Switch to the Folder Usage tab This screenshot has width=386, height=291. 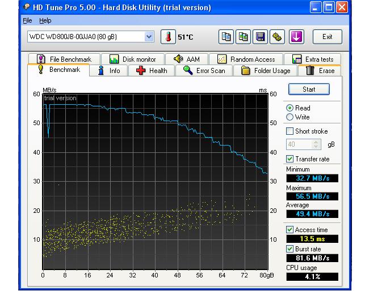(266, 71)
